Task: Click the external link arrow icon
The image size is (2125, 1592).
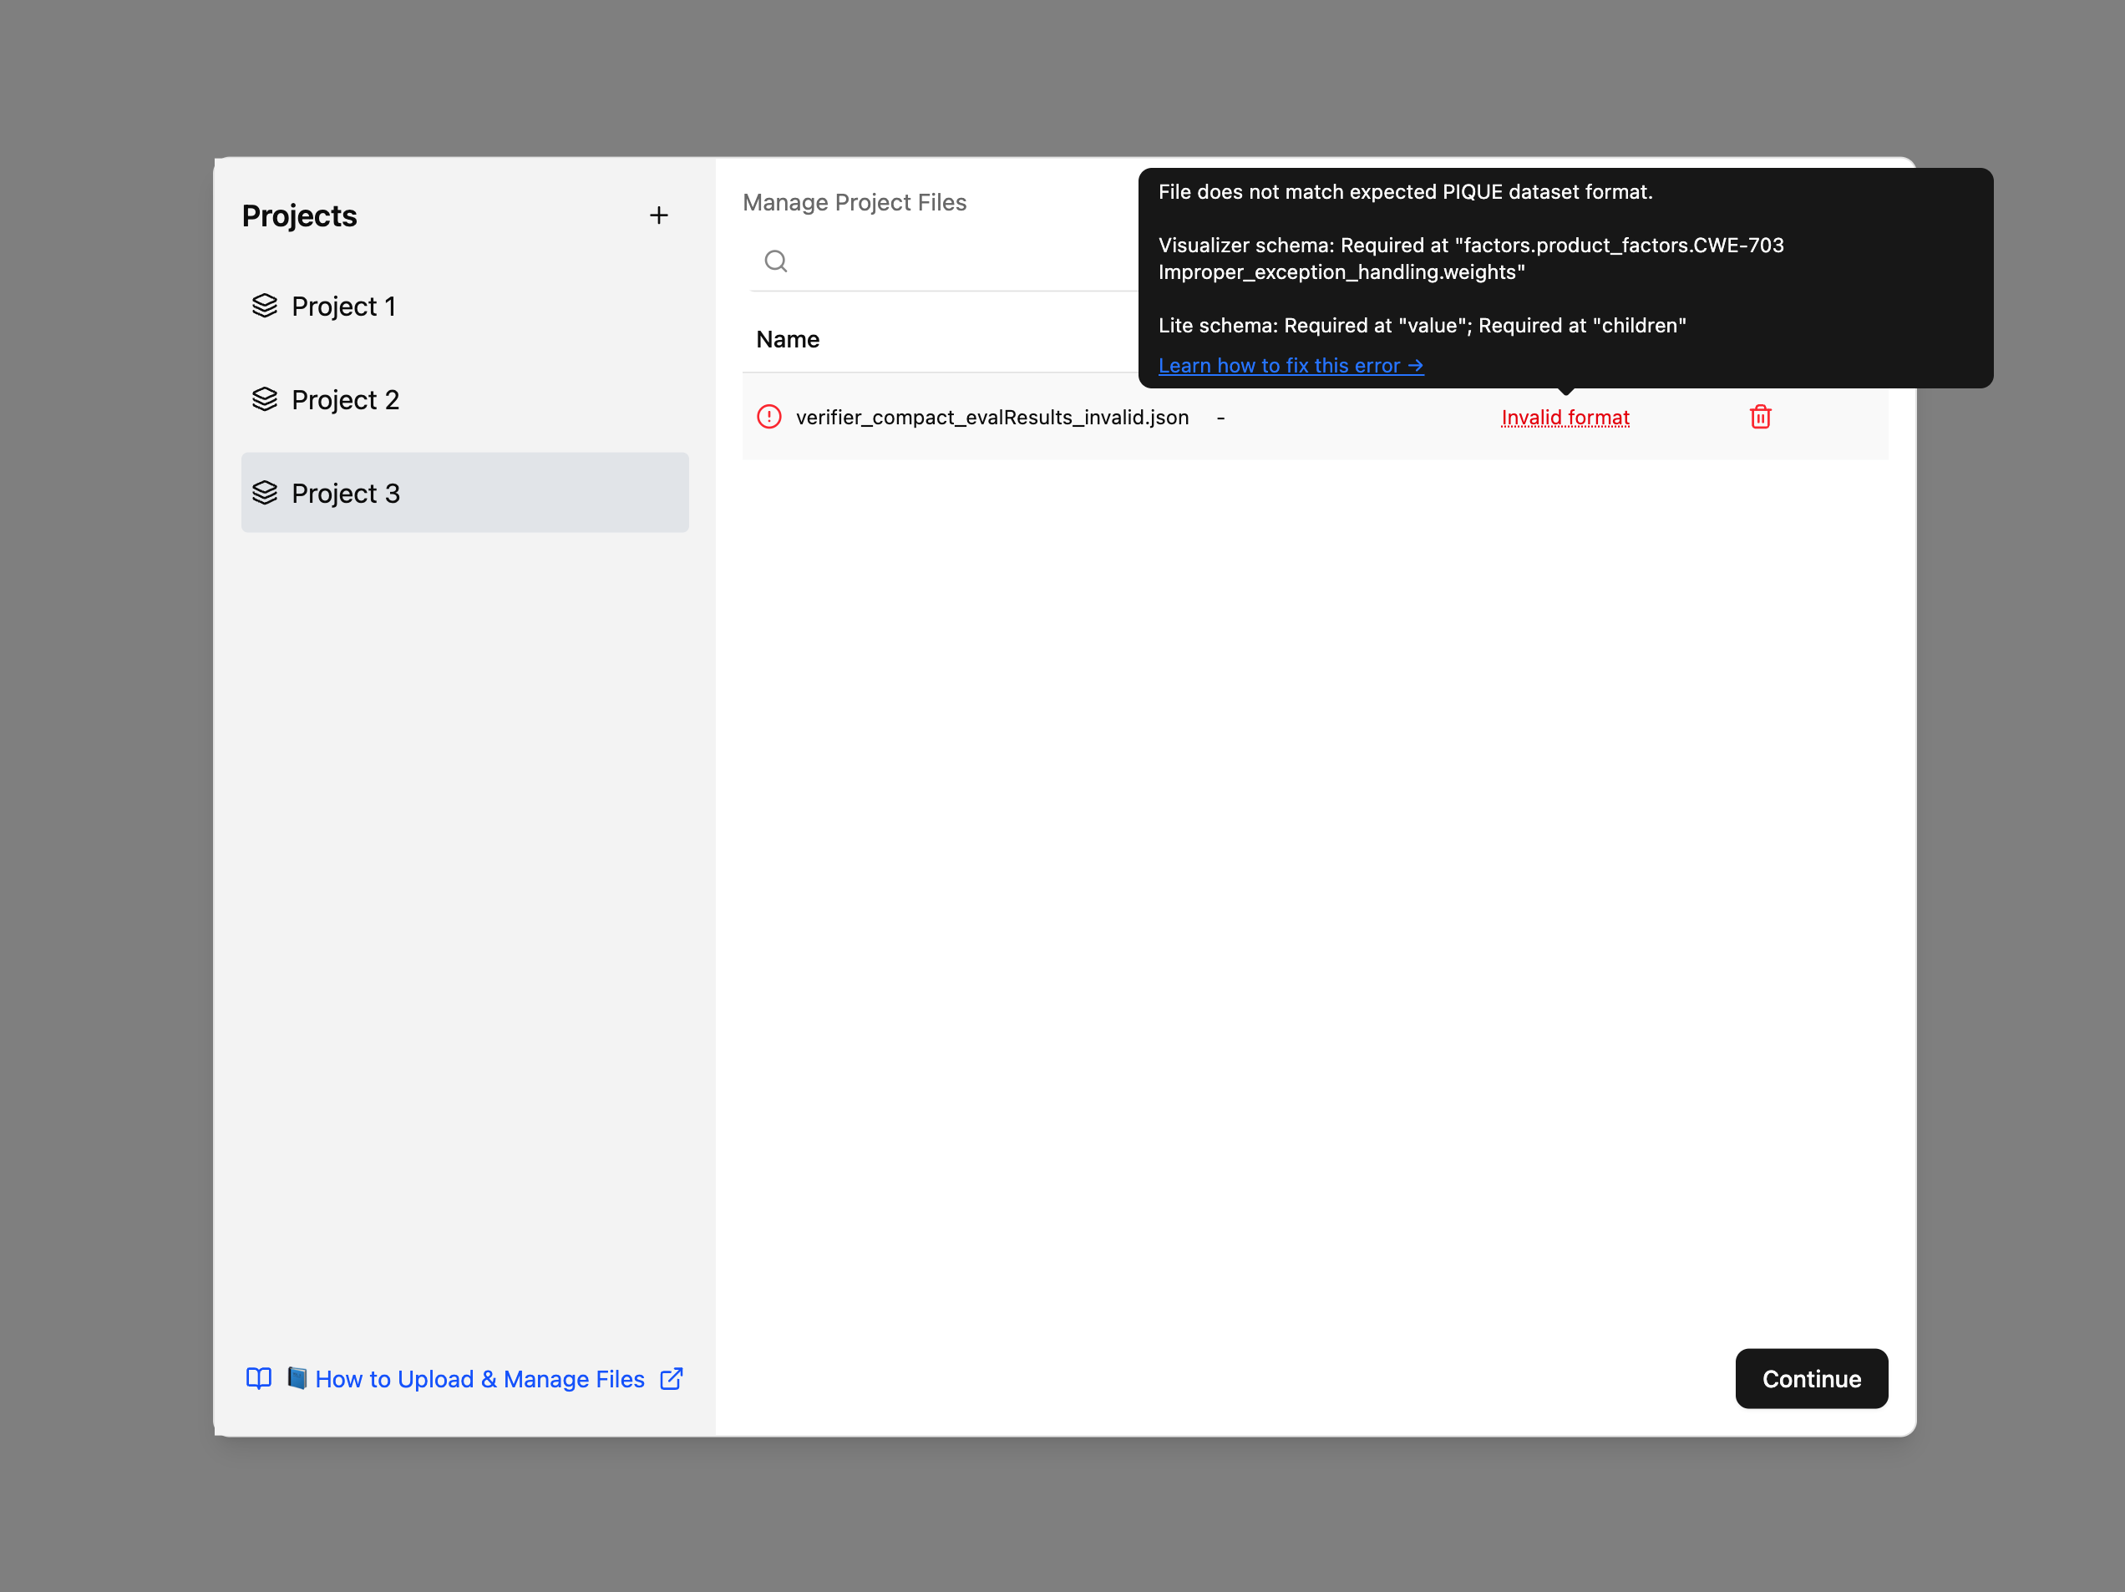Action: (x=672, y=1379)
